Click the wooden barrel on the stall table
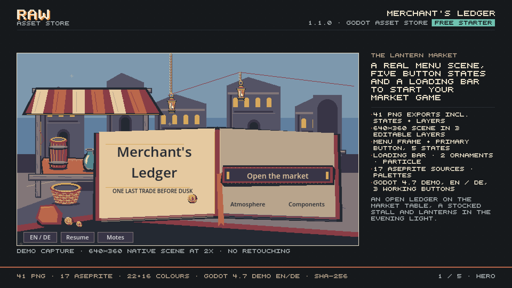This screenshot has width=512, height=288. pos(58,153)
